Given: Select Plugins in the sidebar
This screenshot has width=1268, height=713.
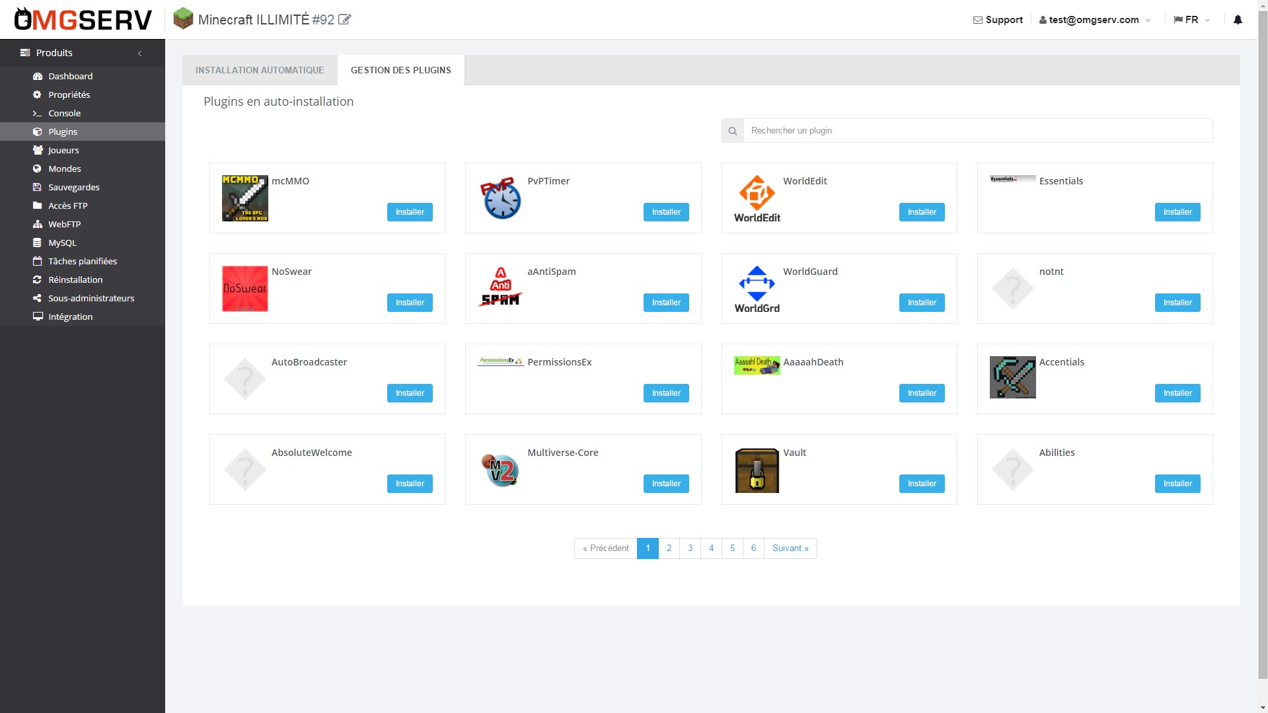Looking at the screenshot, I should click(83, 131).
